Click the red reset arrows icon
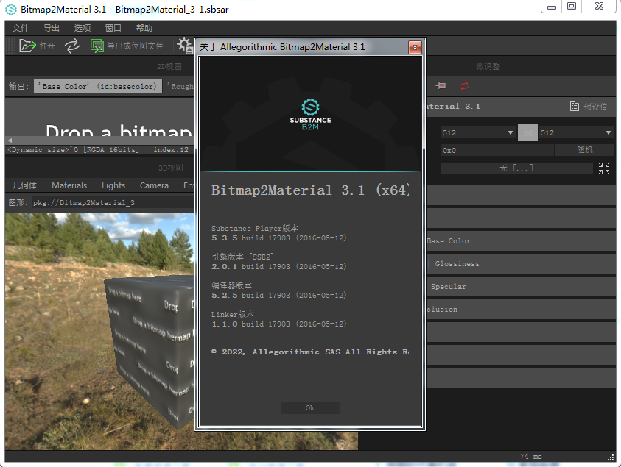The height and width of the screenshot is (467, 621). 464,85
